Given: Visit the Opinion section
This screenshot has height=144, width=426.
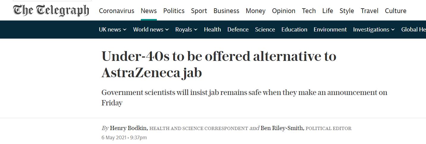Looking at the screenshot, I should coord(284,11).
